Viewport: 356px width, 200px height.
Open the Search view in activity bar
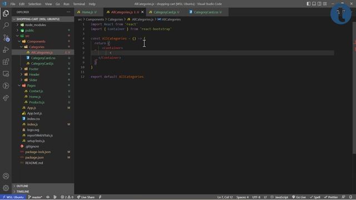point(6,25)
